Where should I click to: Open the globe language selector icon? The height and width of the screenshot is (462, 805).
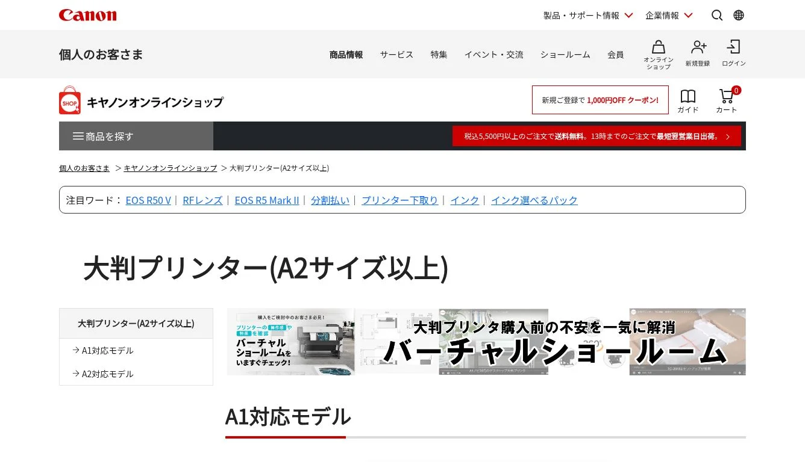(739, 15)
